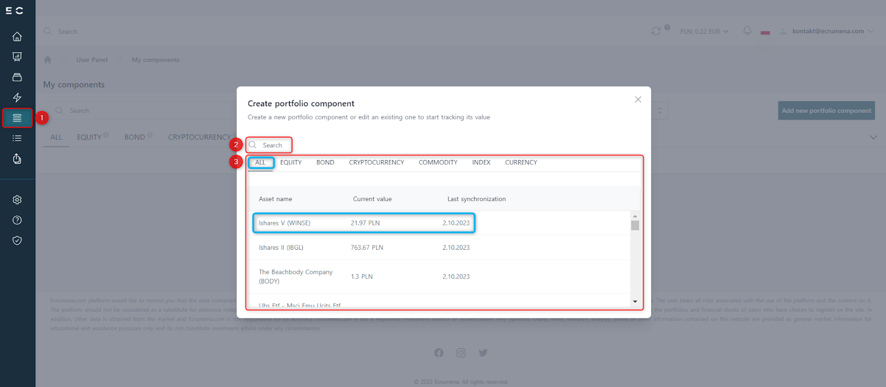Image resolution: width=886 pixels, height=387 pixels.
Task: Open the kontakt@ecrumena.com account menu
Action: (828, 31)
